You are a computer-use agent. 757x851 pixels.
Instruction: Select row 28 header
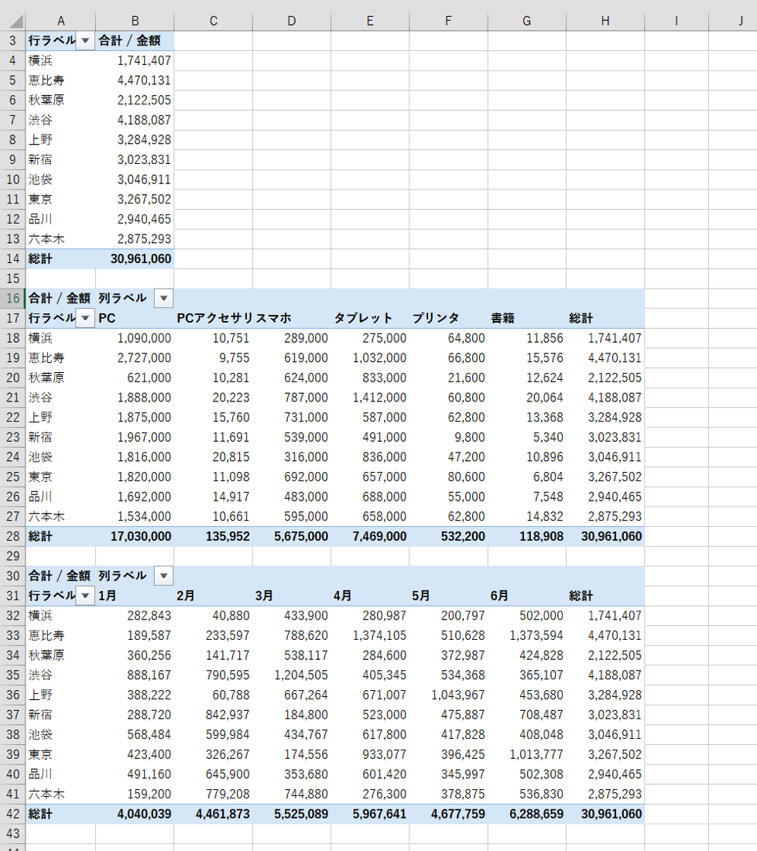12,536
